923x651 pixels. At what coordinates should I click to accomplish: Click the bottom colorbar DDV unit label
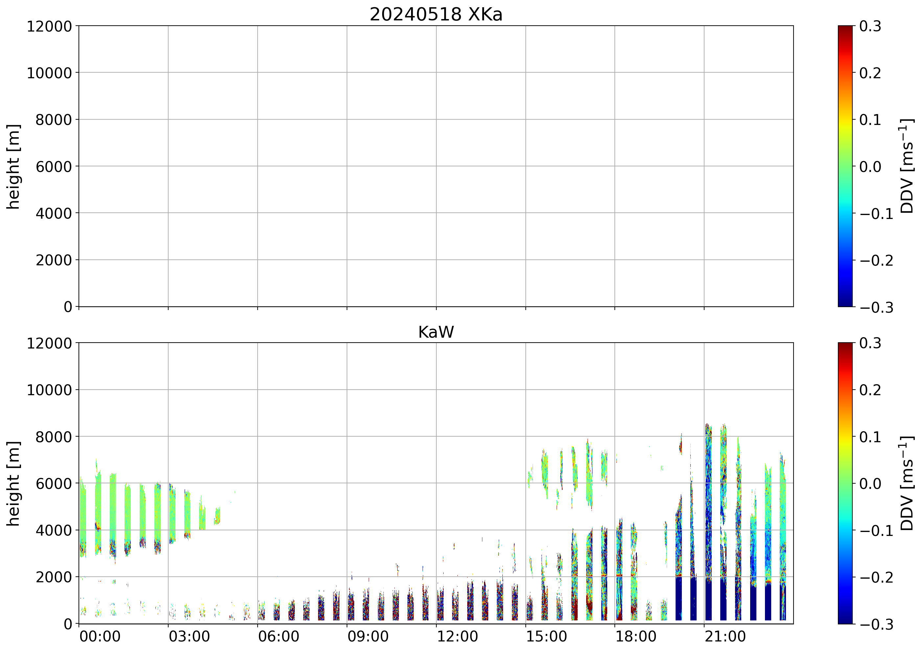tap(907, 483)
